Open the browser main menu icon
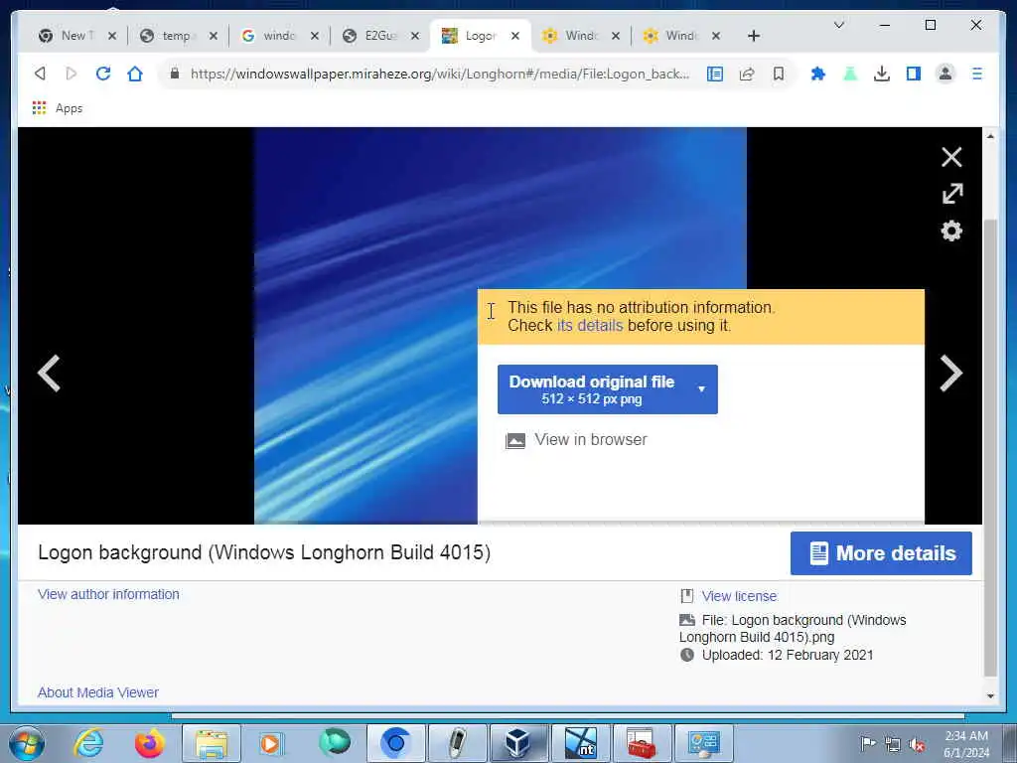The height and width of the screenshot is (763, 1017). point(977,74)
